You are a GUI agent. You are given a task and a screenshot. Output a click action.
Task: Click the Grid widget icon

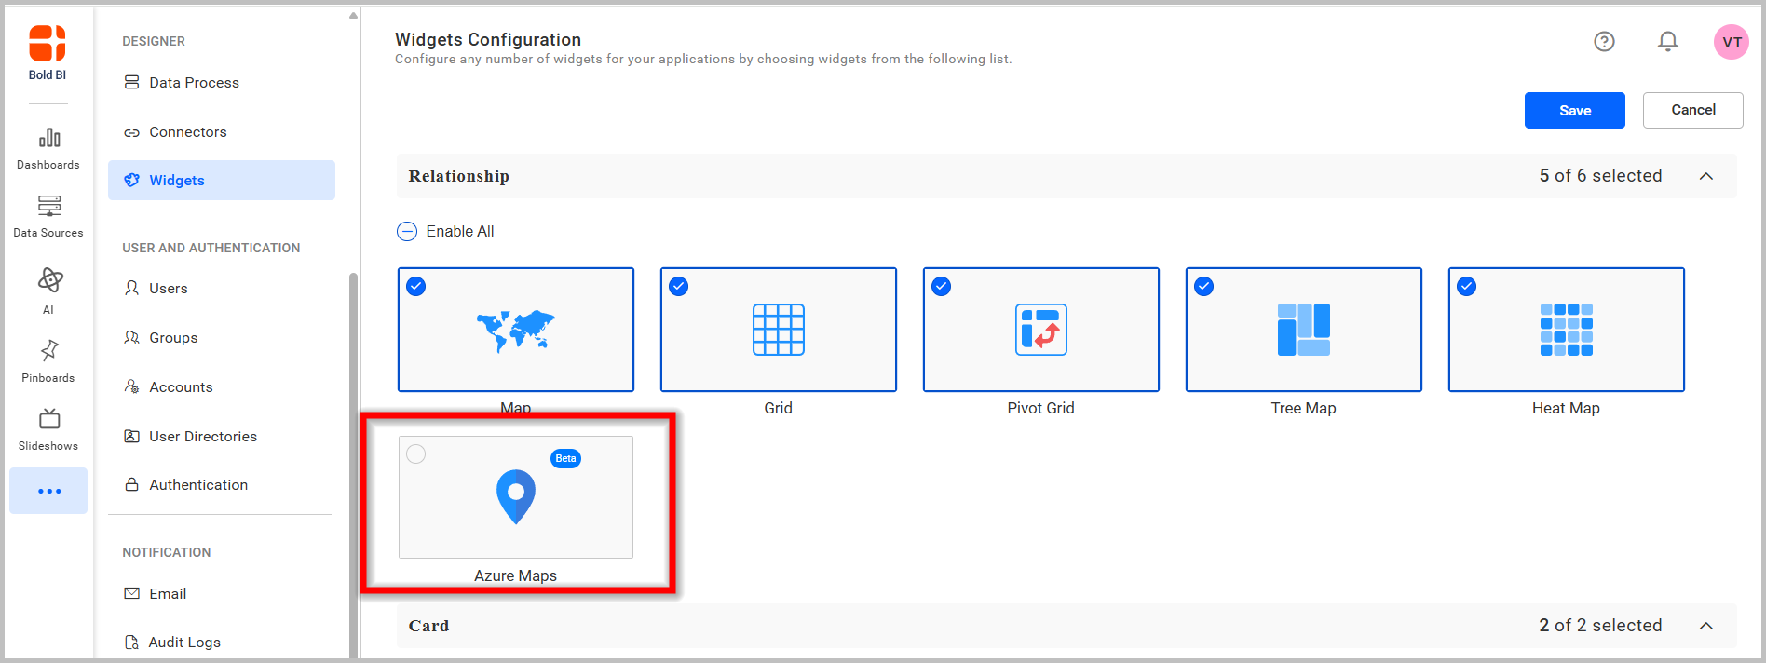[779, 330]
